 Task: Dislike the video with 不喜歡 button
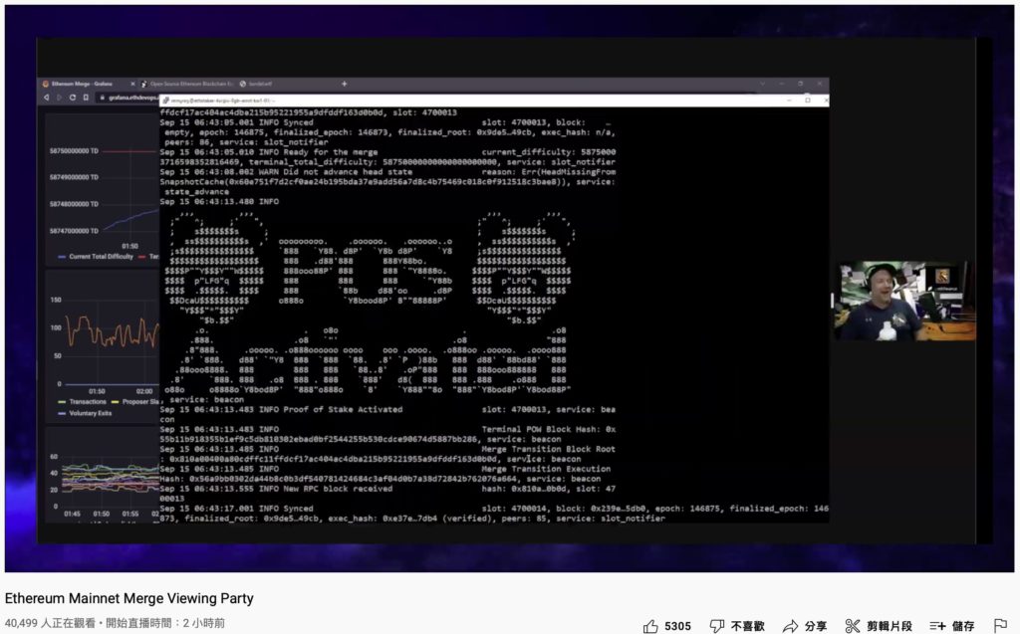click(x=737, y=626)
